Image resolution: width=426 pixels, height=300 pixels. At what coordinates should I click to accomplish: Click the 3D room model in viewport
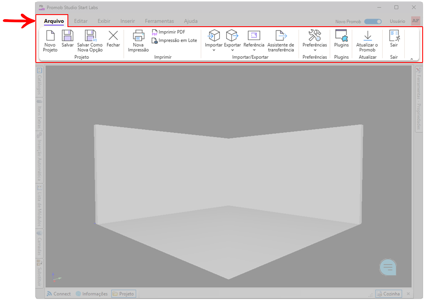pos(228,201)
